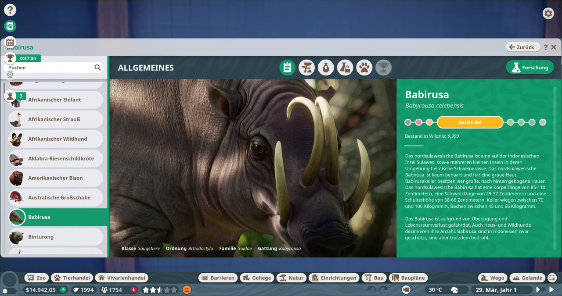
Task: Open the Baupläne blueprints menu
Action: [408, 278]
